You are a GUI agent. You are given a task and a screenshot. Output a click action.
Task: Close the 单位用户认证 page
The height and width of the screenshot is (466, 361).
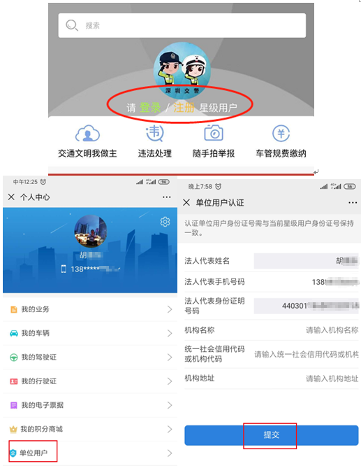tap(186, 203)
